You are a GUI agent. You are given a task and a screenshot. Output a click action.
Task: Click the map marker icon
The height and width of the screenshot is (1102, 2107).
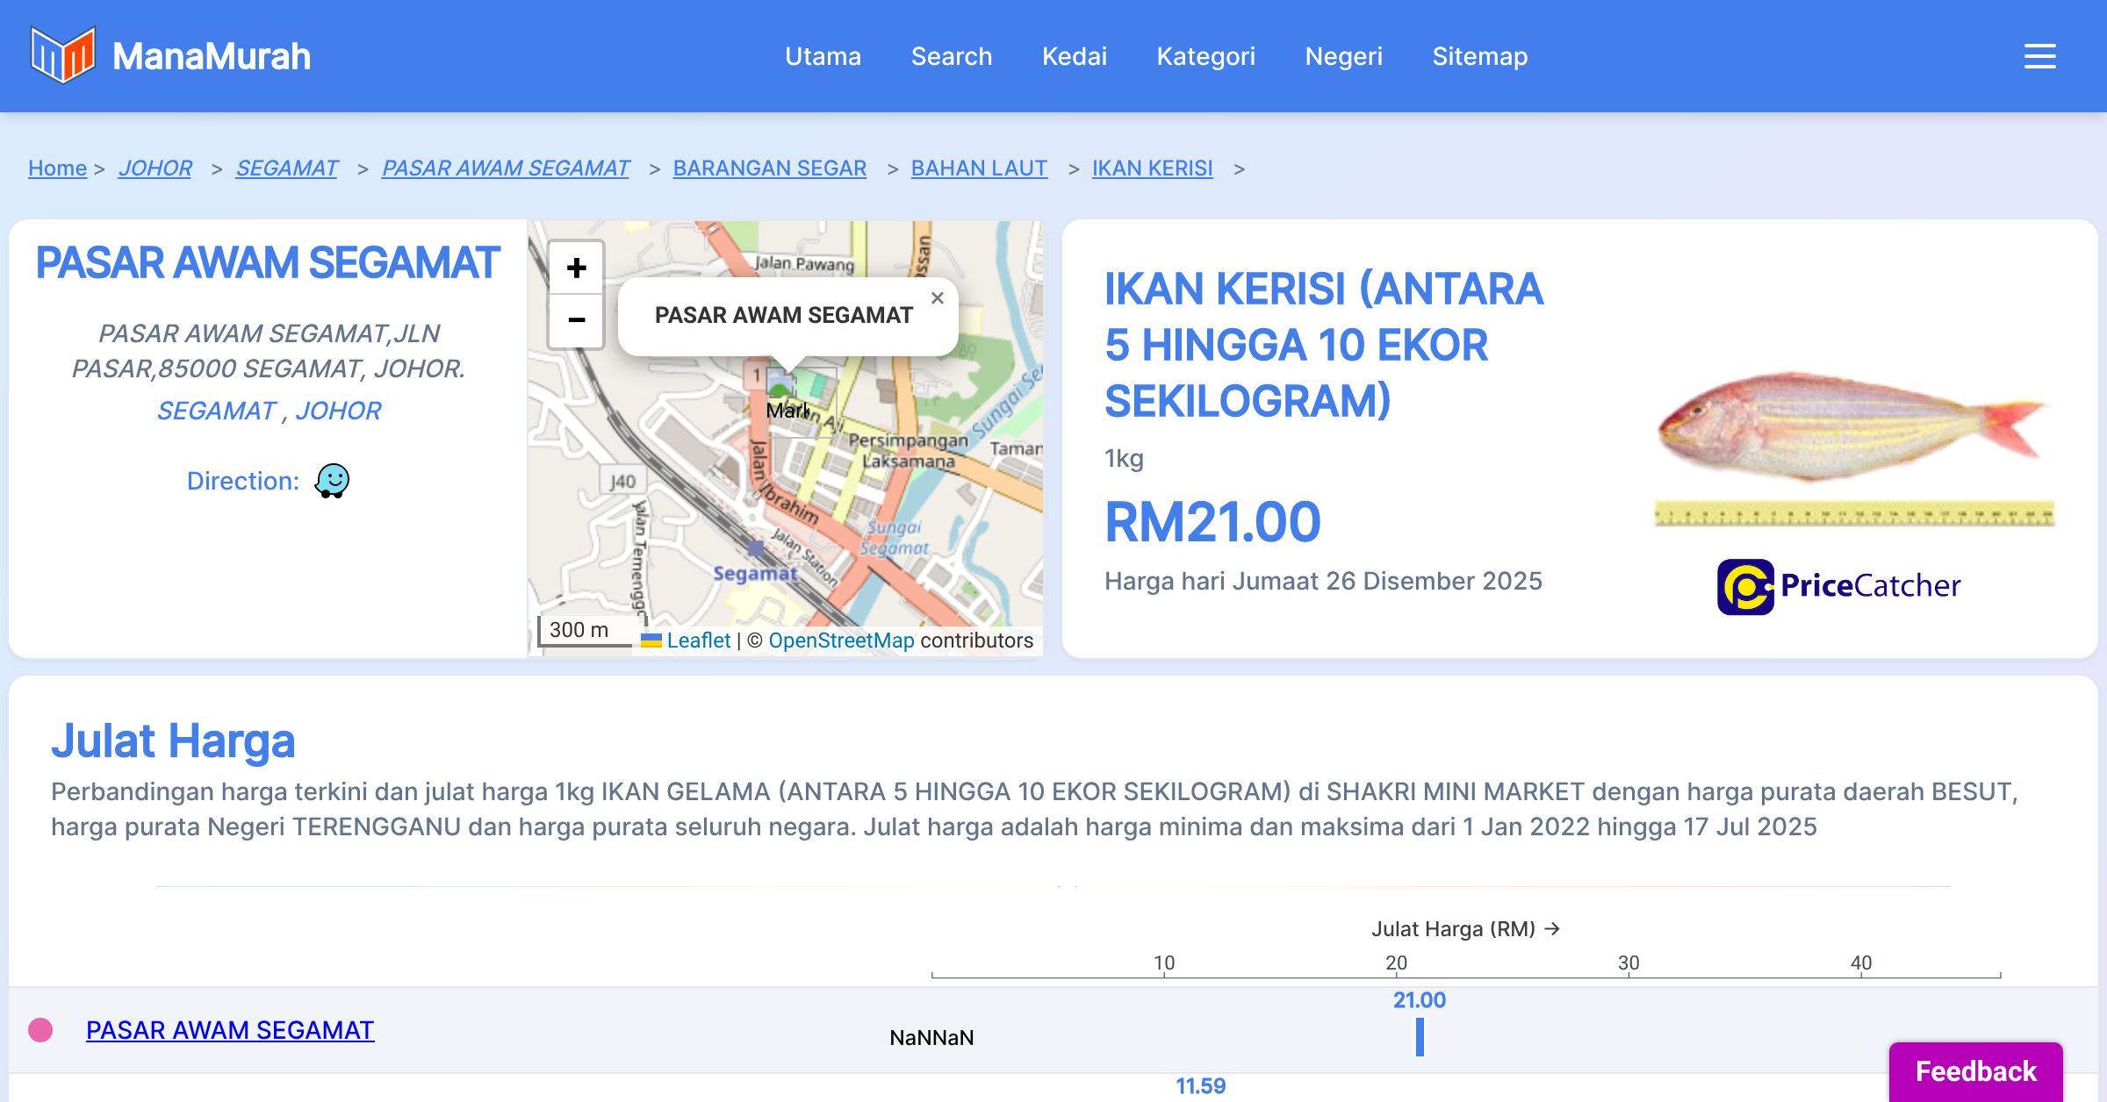(780, 383)
